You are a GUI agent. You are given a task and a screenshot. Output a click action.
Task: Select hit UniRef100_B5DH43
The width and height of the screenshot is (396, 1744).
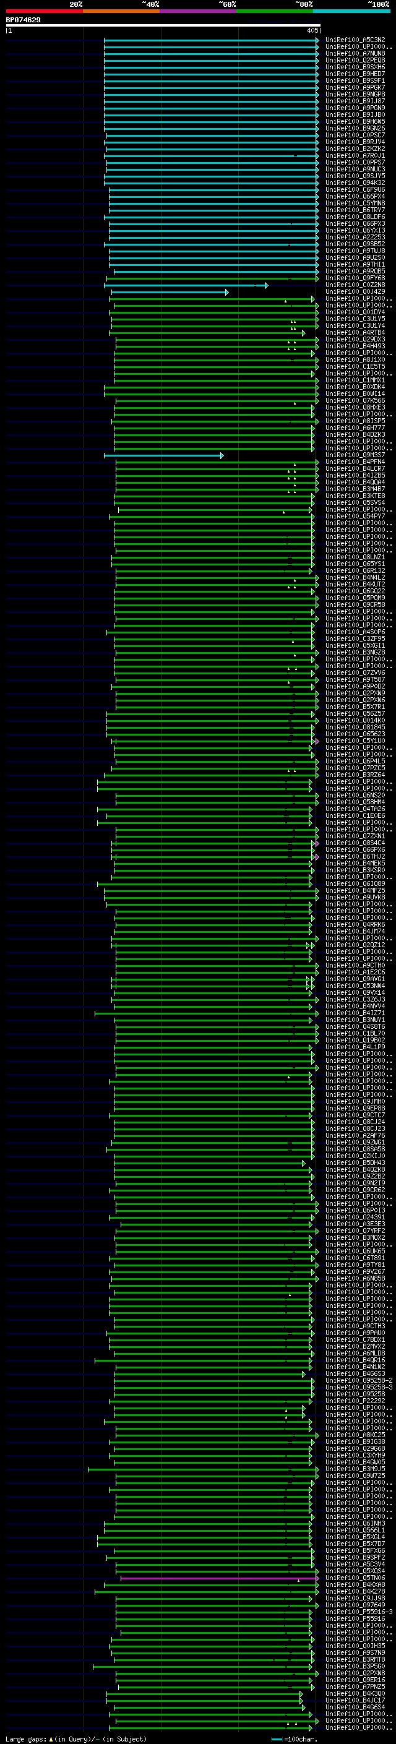355,1163
